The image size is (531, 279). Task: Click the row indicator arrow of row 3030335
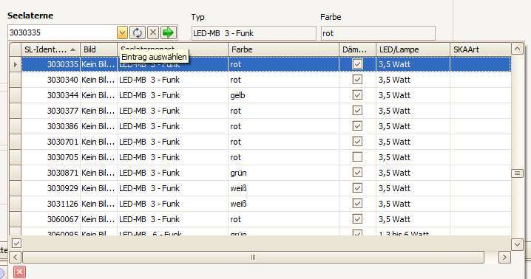[x=16, y=64]
